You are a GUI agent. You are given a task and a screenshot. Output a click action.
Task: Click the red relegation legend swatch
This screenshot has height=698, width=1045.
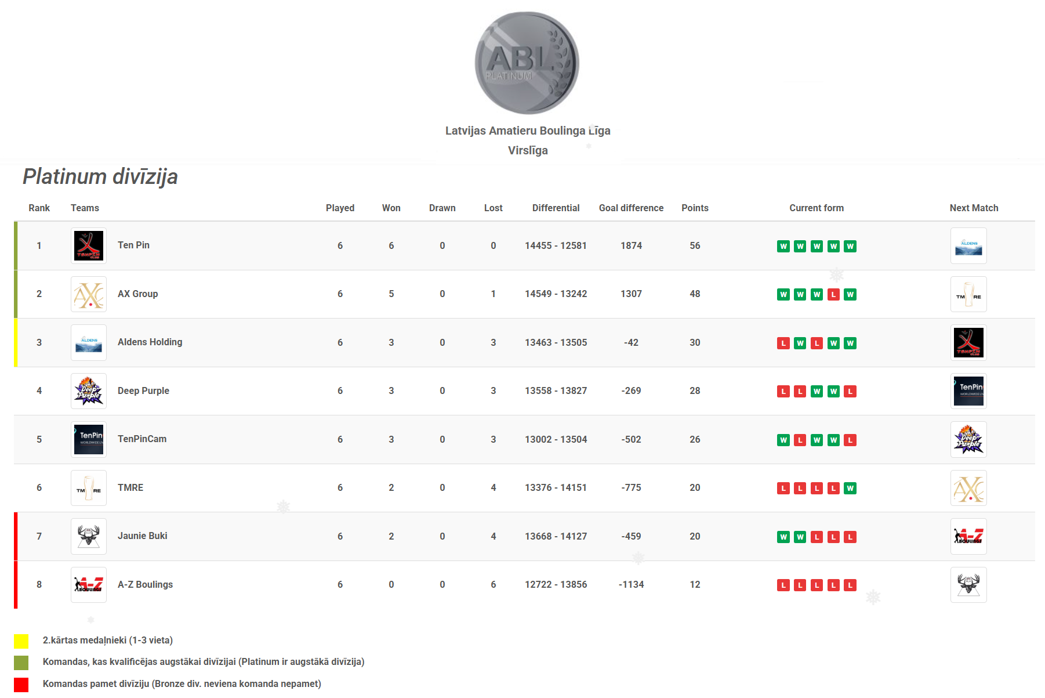coord(21,685)
